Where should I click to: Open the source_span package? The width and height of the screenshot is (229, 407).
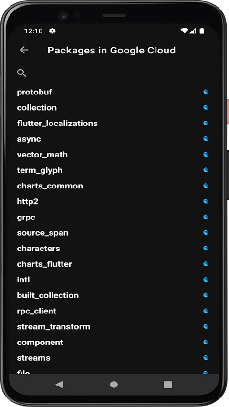coord(42,233)
